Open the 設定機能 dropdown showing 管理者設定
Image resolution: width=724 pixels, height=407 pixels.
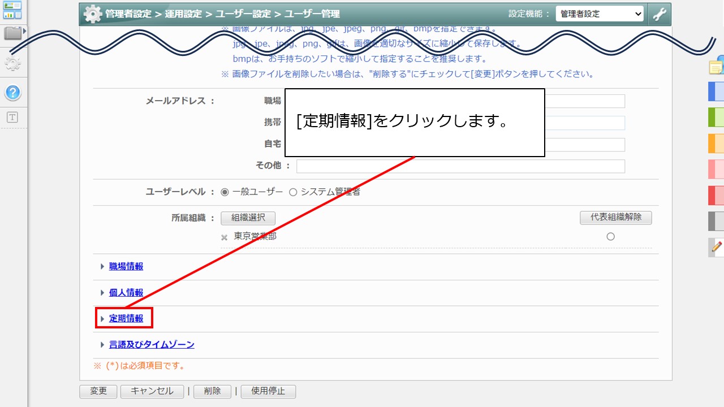[600, 13]
